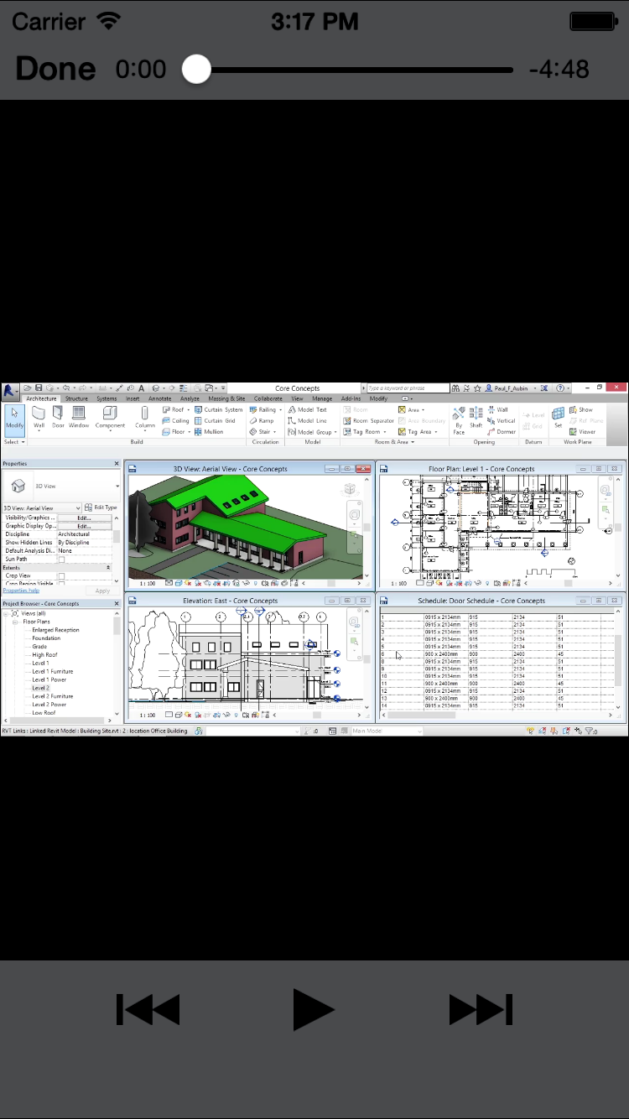Select the Mullion tool
This screenshot has height=1119, width=629.
click(209, 432)
